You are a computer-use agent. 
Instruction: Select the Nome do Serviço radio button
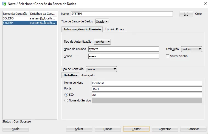pyautogui.click(x=66, y=100)
